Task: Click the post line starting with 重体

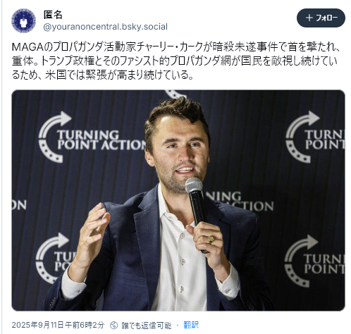Action: click(174, 61)
